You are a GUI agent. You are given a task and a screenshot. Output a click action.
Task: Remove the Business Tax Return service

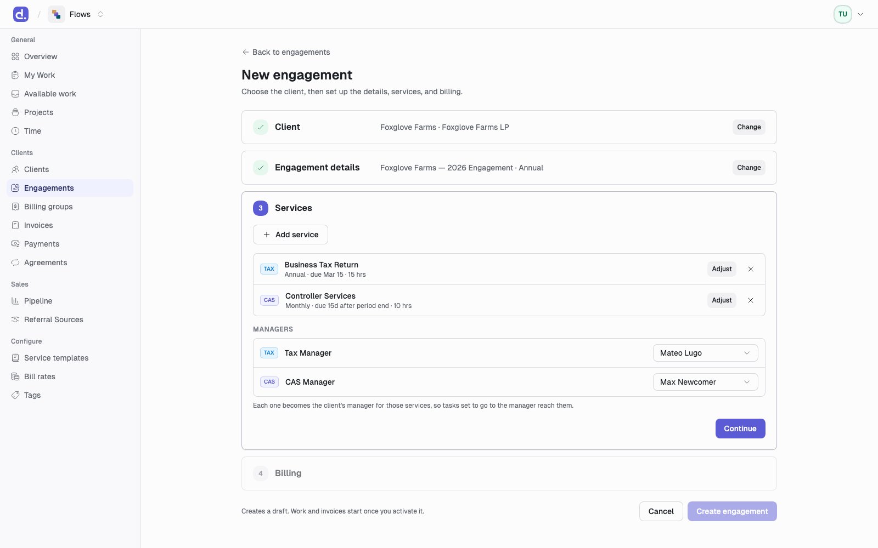click(x=751, y=269)
